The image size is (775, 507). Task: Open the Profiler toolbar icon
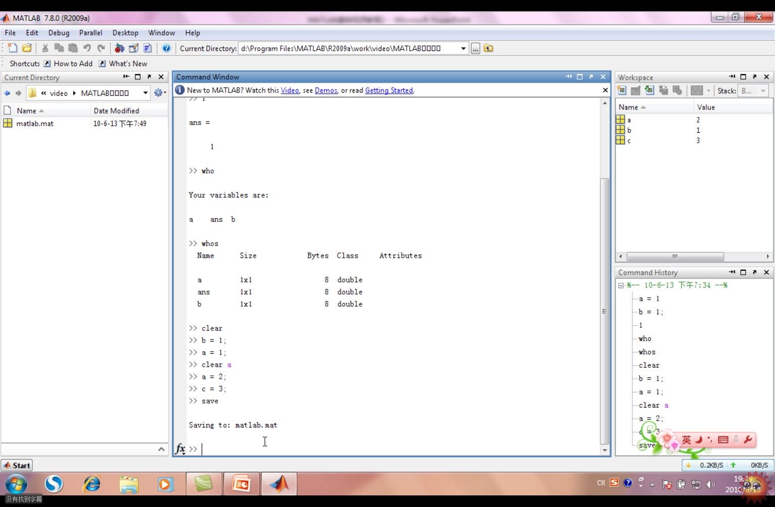148,48
